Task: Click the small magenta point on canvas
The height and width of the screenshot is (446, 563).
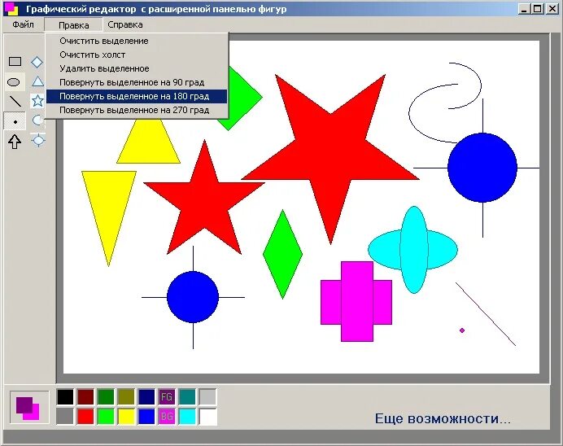Action: [x=462, y=330]
